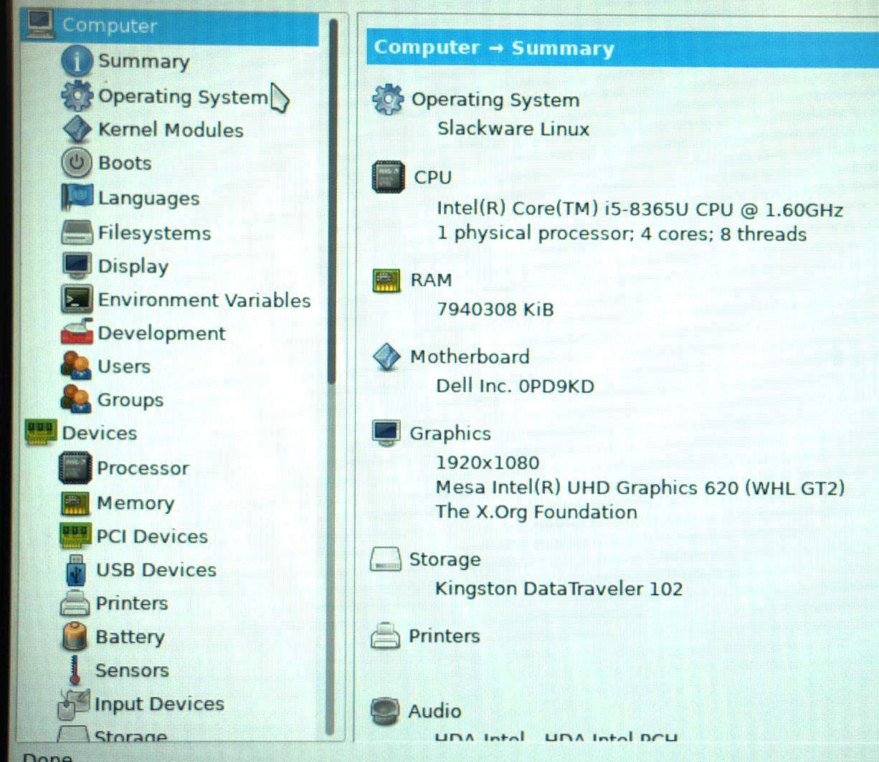Click the Operating System gear in summary
The image size is (879, 762).
tap(388, 99)
